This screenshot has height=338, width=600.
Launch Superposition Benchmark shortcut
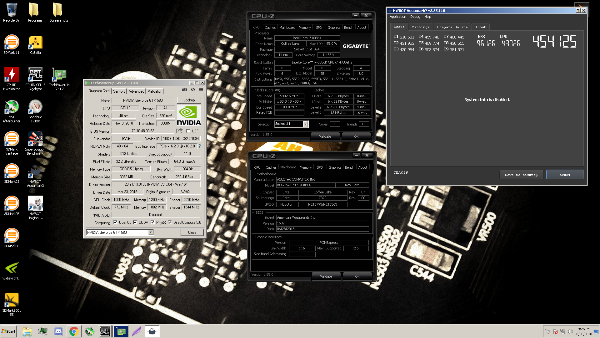35,143
